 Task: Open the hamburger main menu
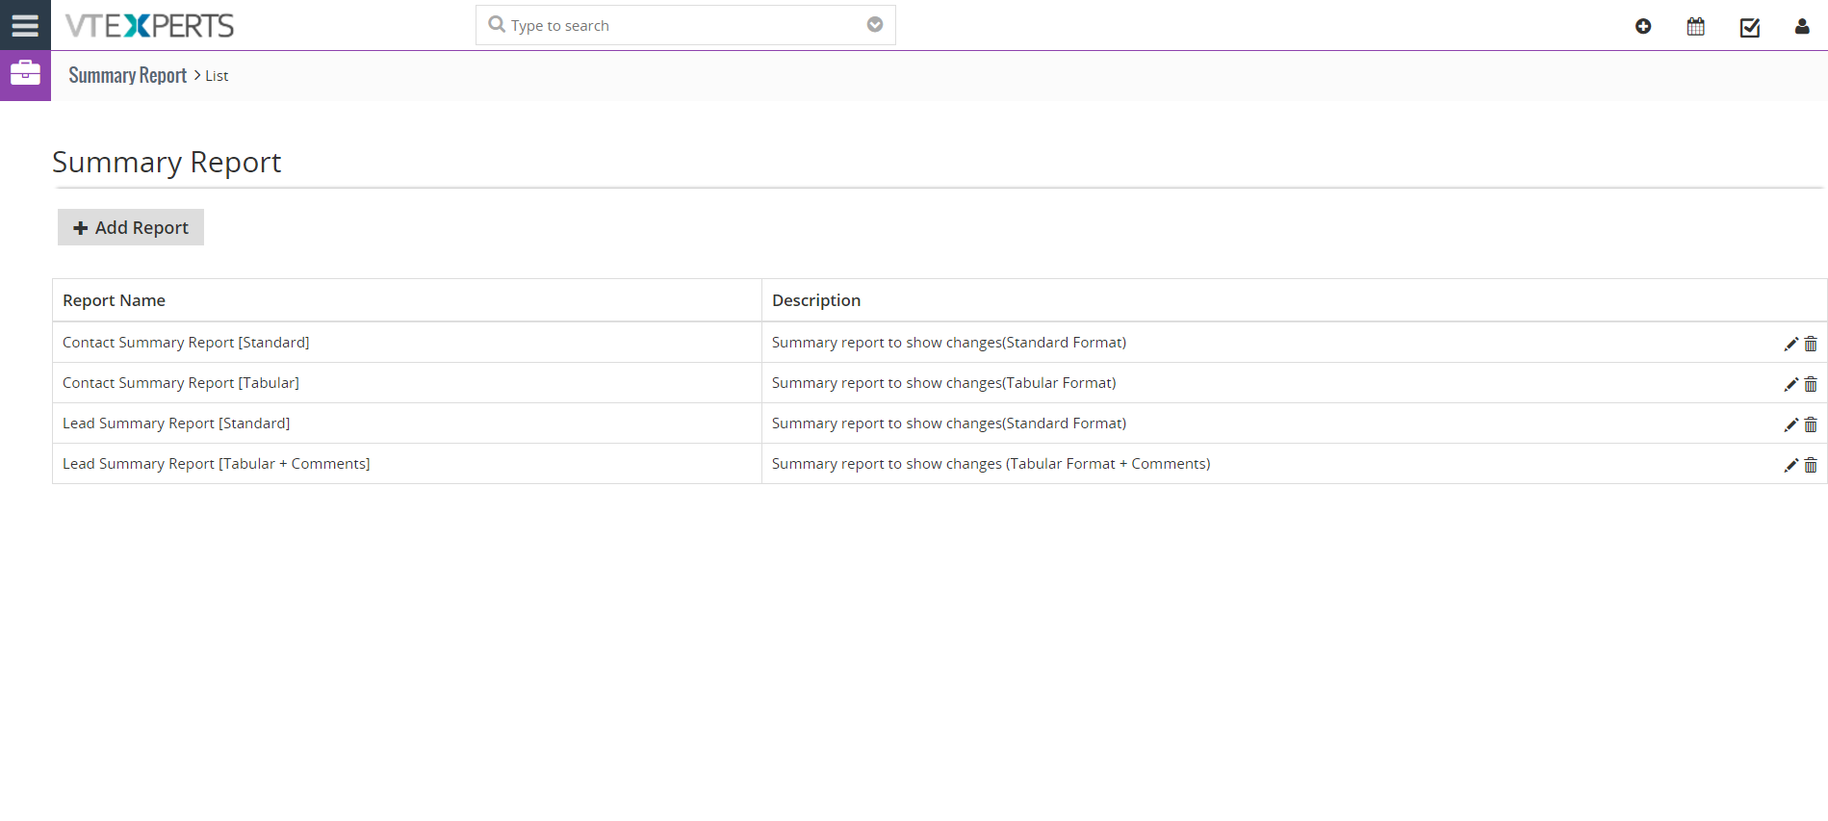click(x=25, y=25)
